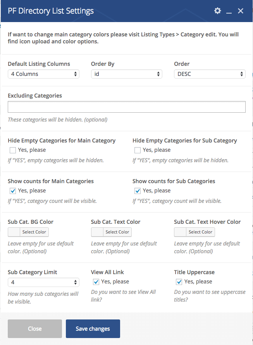Click the Excluding Categories input field
Screen dimensions: 253x345
pos(126,107)
